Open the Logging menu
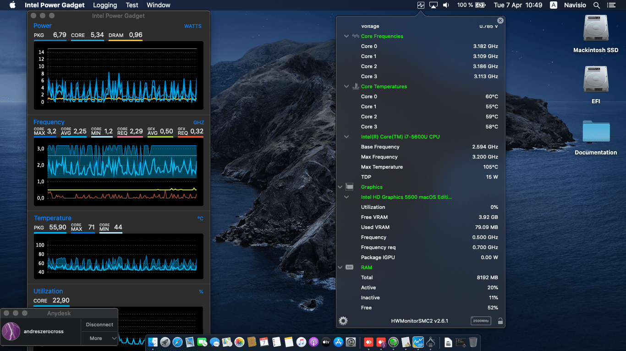The image size is (626, 351). tap(105, 5)
